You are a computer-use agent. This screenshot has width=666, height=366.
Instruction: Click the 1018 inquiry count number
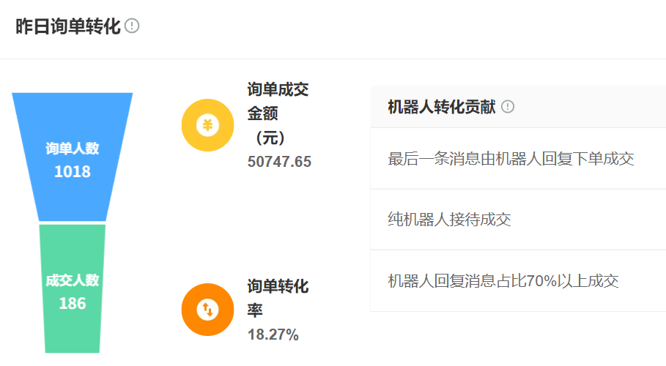tap(73, 172)
